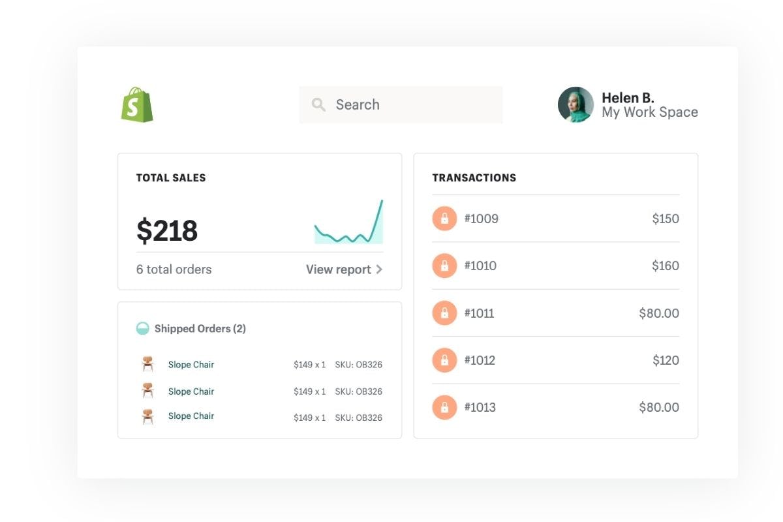Click the lock icon for transaction #1013

pos(444,407)
